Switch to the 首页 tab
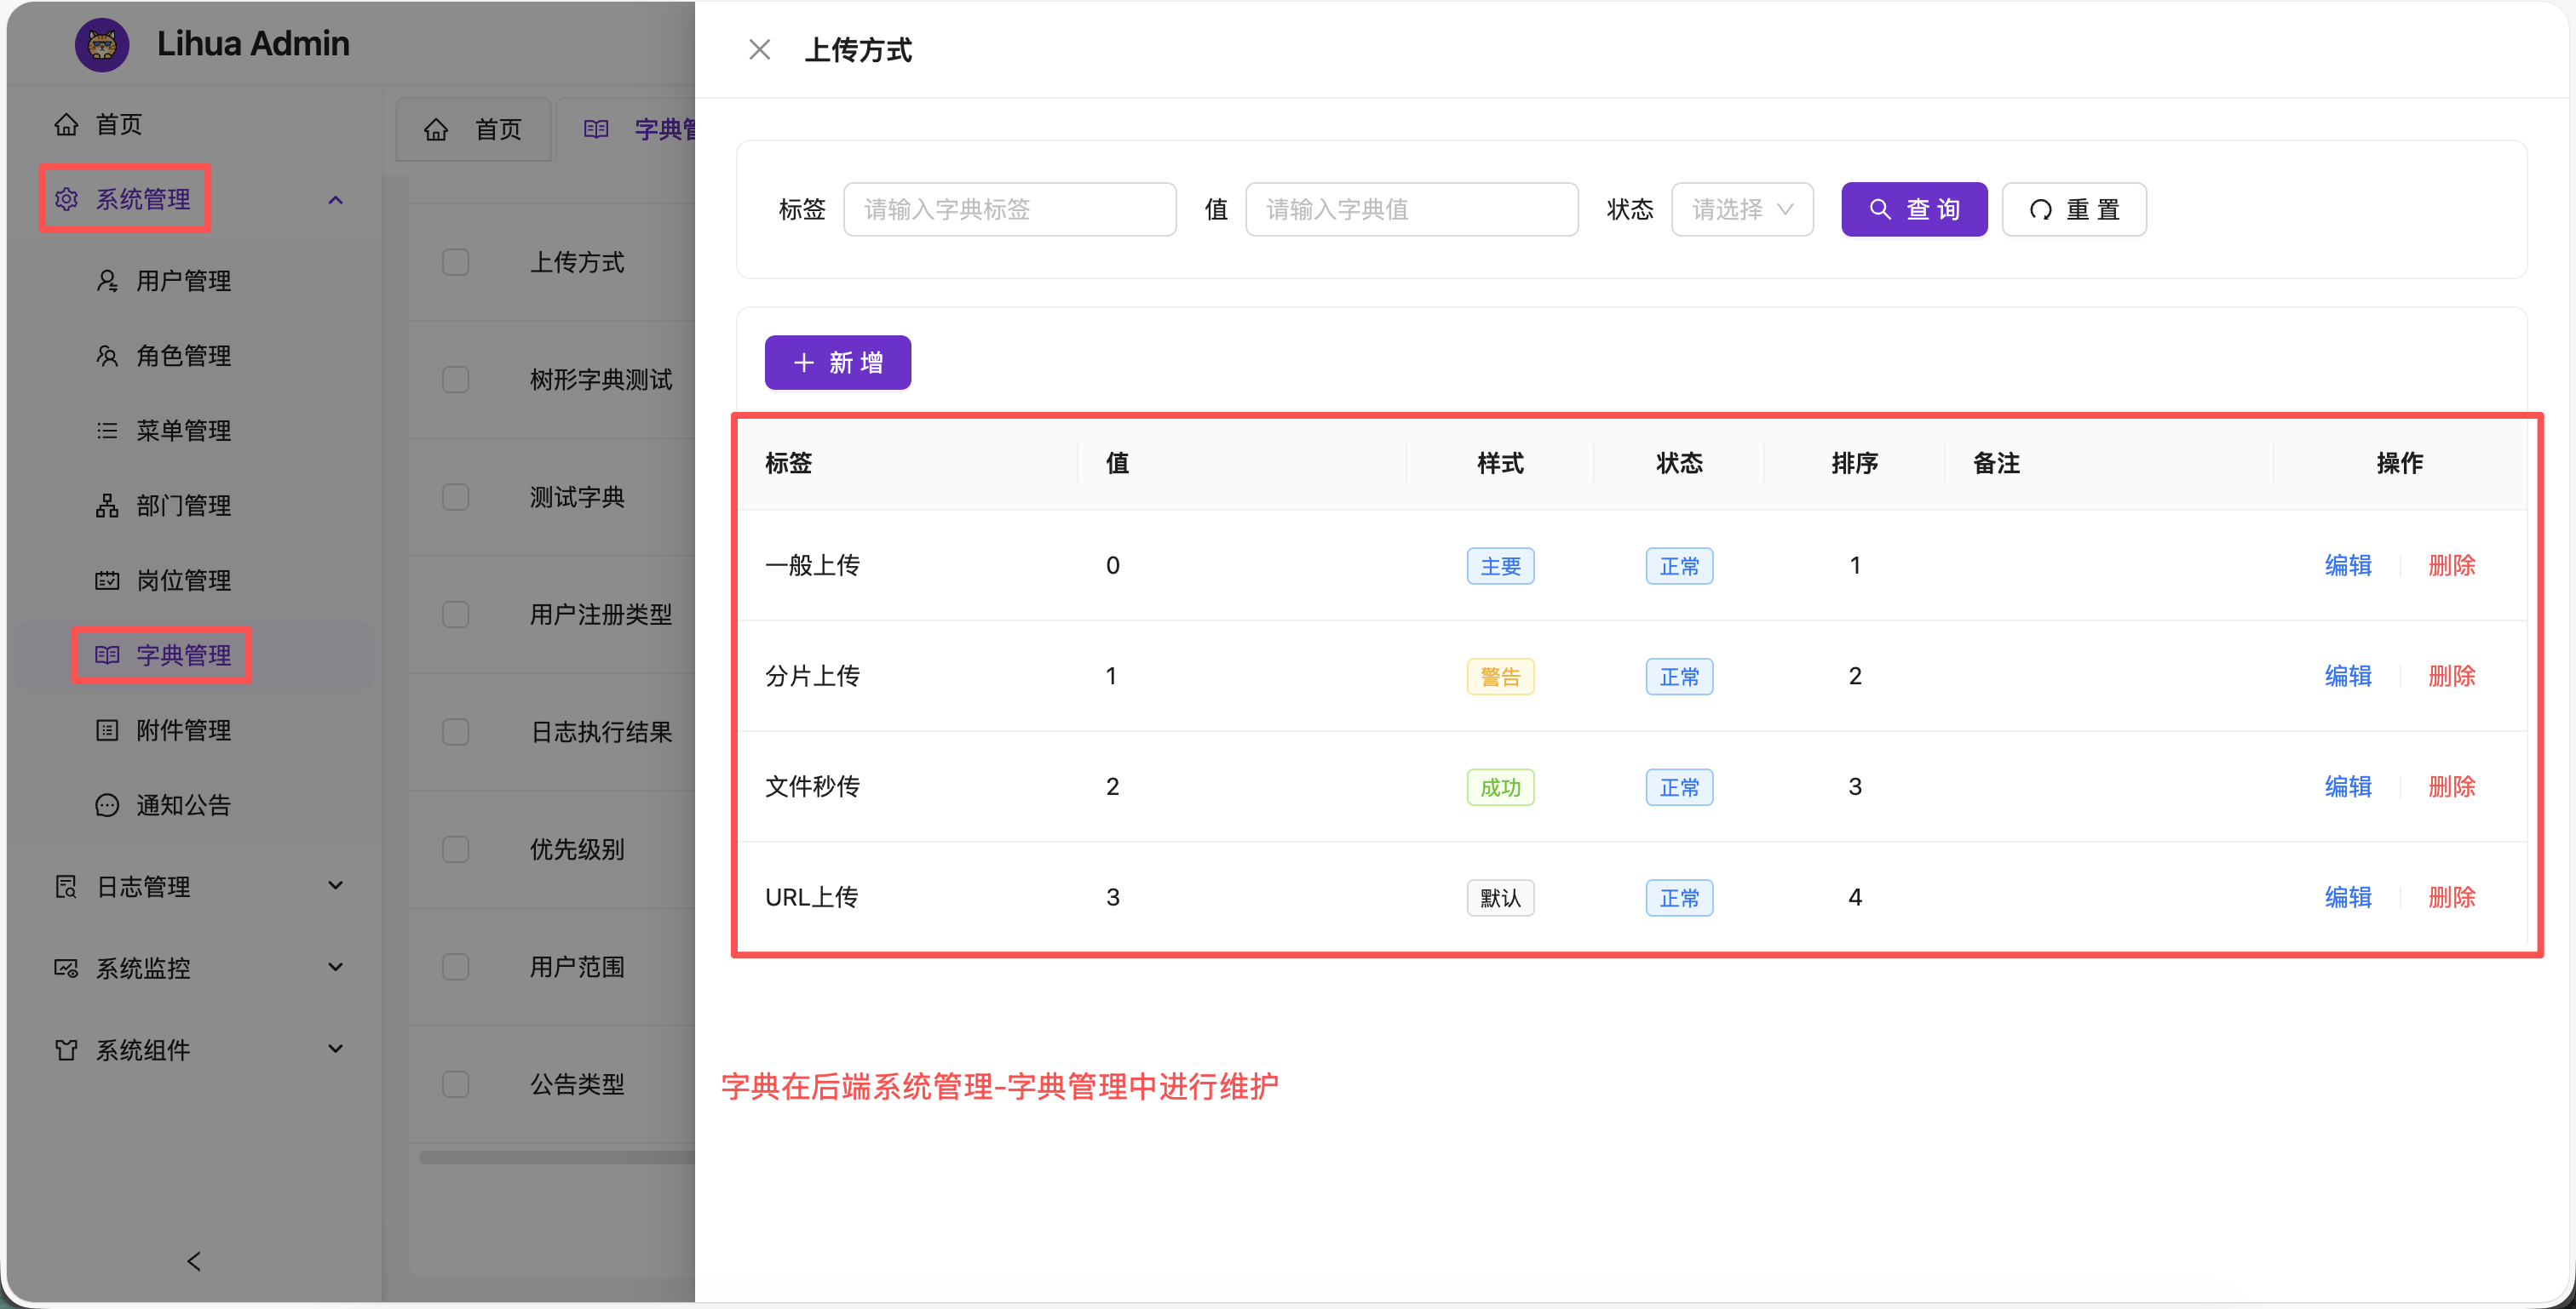This screenshot has width=2576, height=1309. 474,130
